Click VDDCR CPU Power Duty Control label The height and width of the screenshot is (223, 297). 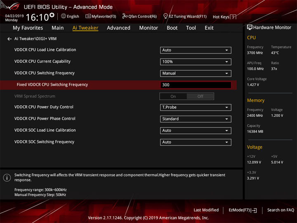[x=44, y=107]
